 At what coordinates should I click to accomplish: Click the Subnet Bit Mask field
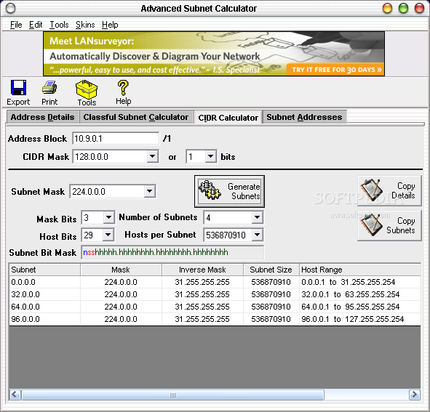[x=172, y=252]
